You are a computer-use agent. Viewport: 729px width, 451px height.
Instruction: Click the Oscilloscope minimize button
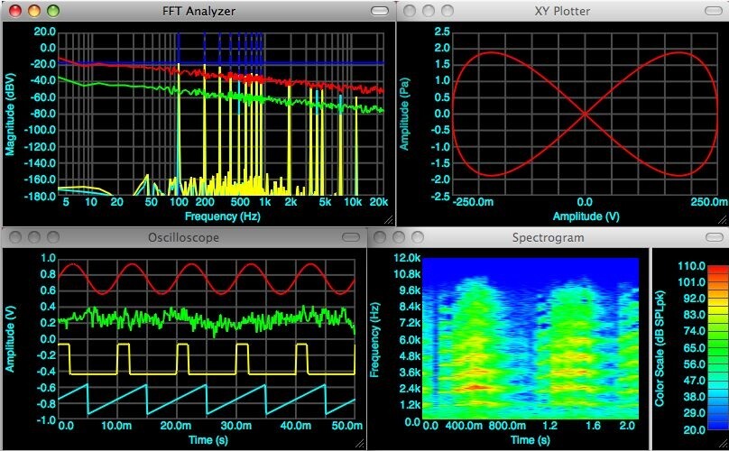coord(34,237)
